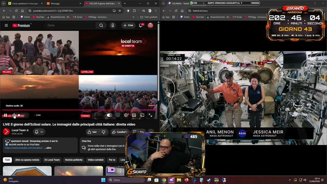Switch to theater mode in the player

coord(134,115)
